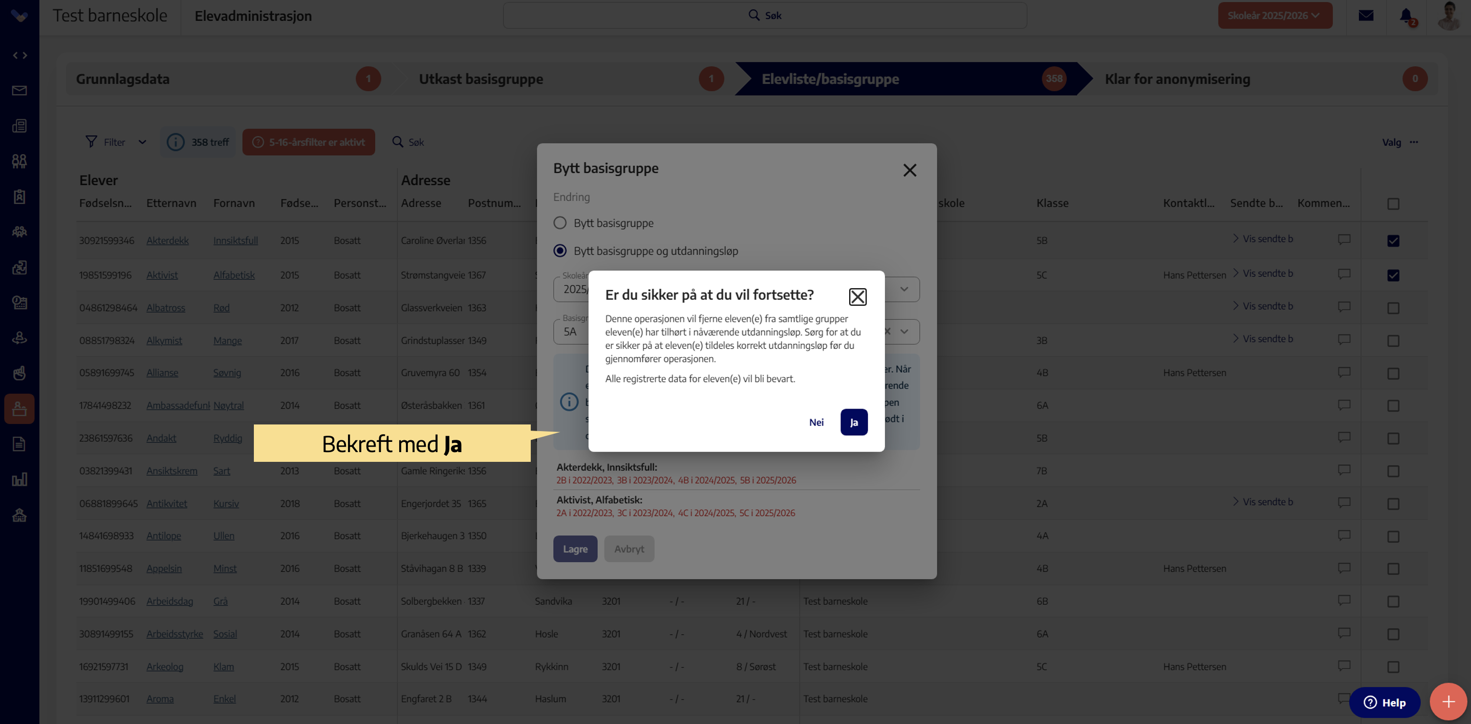
Task: Click the logo icon at the top left
Action: (19, 15)
